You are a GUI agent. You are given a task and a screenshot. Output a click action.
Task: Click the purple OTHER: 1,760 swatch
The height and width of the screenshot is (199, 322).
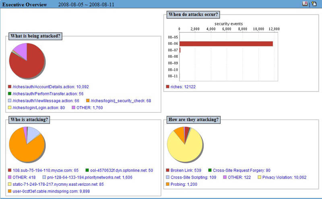(x=74, y=108)
